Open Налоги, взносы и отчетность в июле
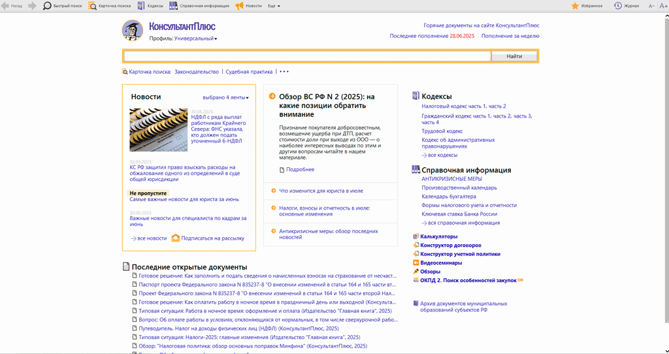669x354 pixels. pyautogui.click(x=324, y=211)
